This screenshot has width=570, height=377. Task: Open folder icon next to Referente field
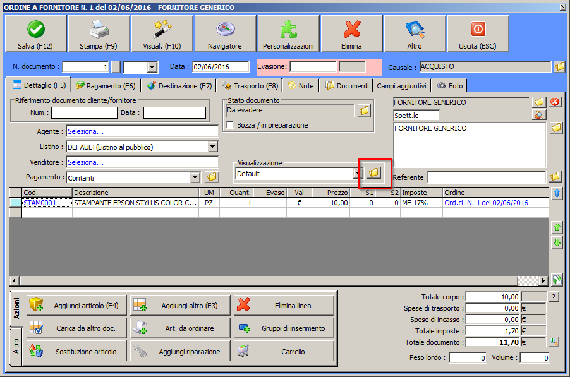[x=555, y=177]
